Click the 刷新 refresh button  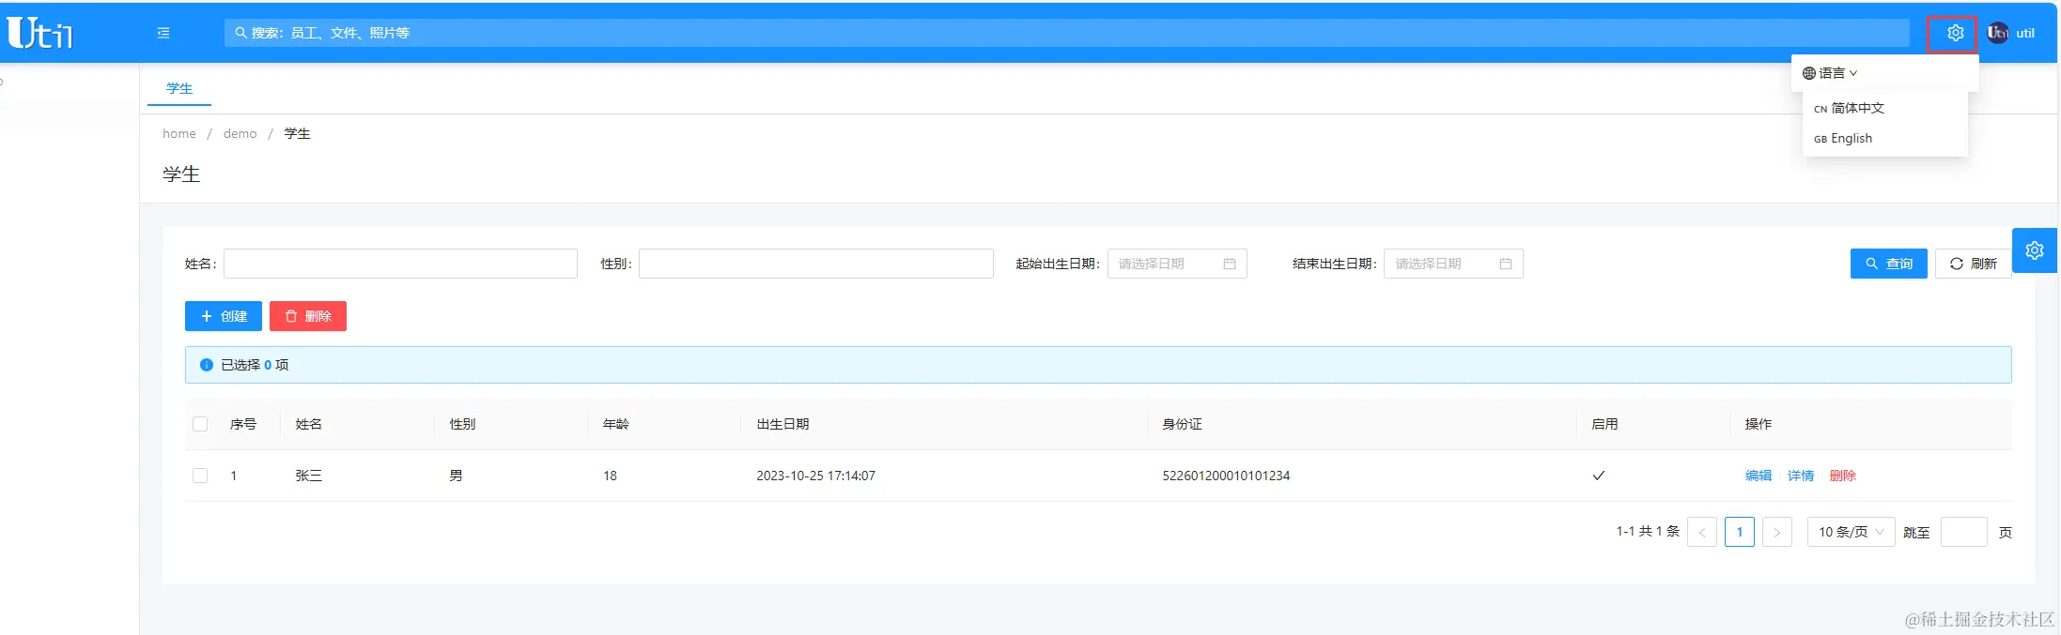coord(1974,264)
